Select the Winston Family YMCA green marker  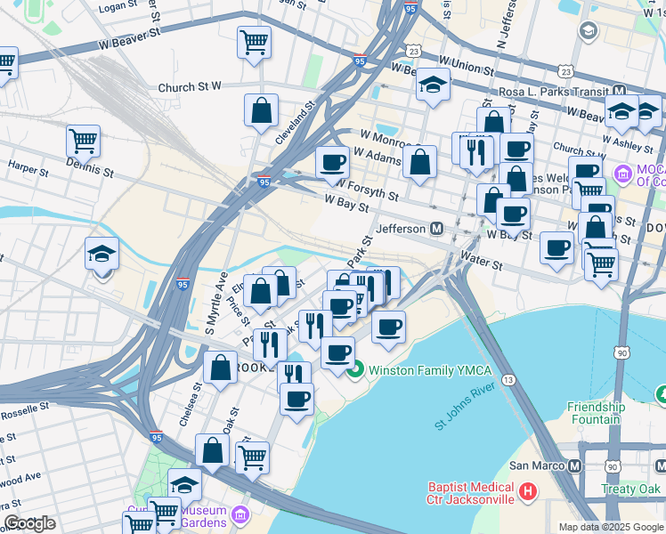coord(356,369)
